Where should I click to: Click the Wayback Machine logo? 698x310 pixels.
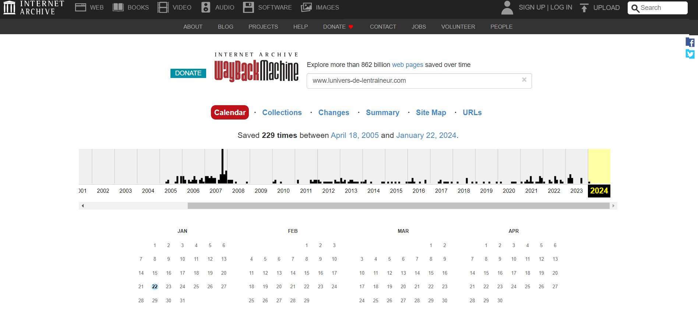click(256, 67)
